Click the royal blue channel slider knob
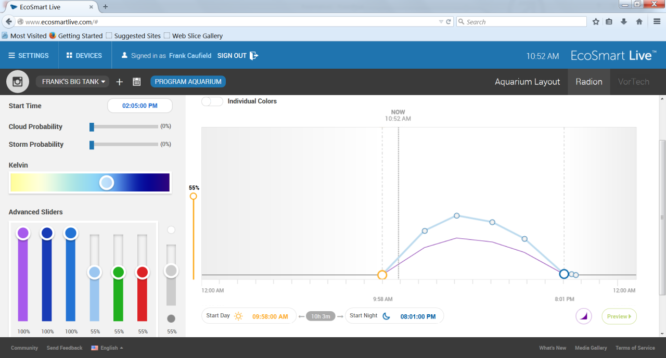 (47, 233)
